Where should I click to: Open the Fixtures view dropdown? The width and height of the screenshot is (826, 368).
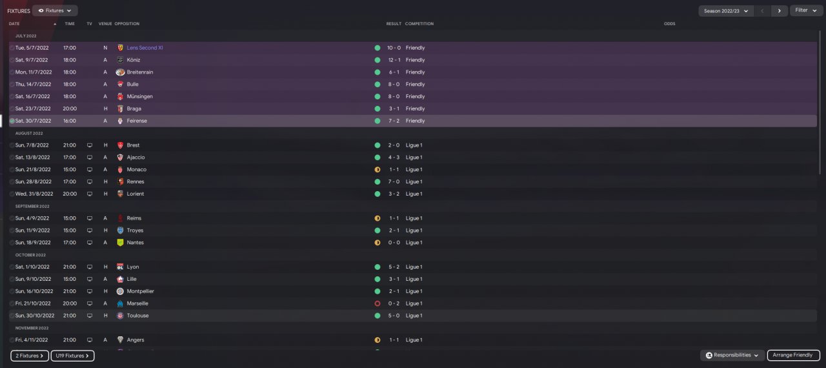[55, 10]
